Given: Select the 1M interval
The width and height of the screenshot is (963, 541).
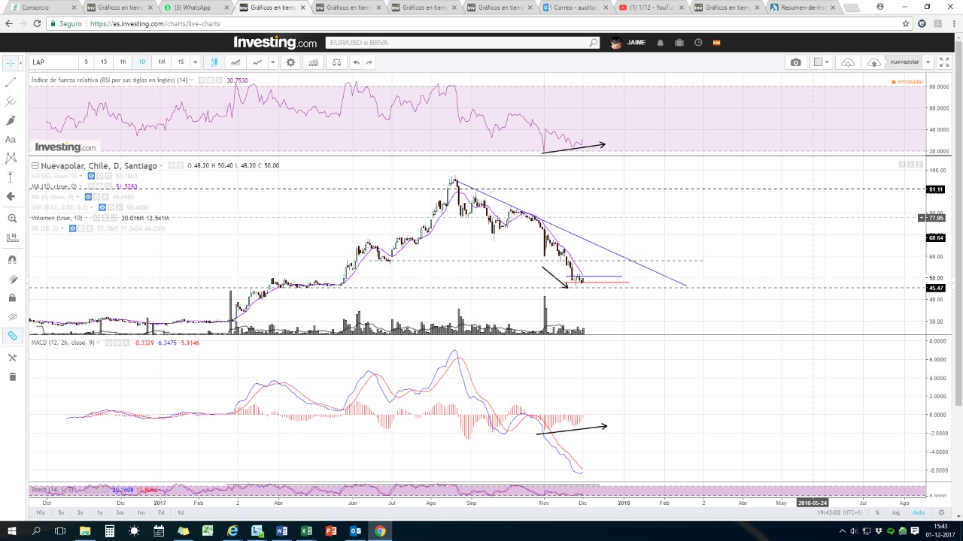Looking at the screenshot, I should tap(161, 62).
